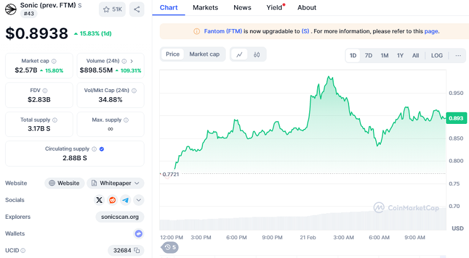Image resolution: width=469 pixels, height=258 pixels.
Task: Click the Website button
Action: pyautogui.click(x=64, y=183)
